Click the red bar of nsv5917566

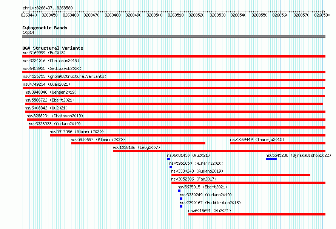coord(188,135)
